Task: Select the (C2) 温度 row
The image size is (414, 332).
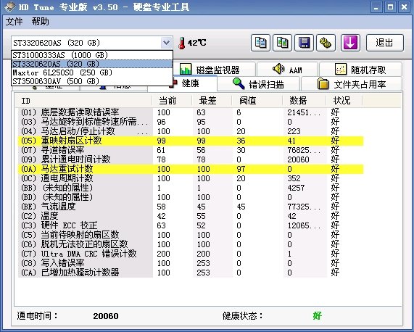Action: click(x=191, y=216)
